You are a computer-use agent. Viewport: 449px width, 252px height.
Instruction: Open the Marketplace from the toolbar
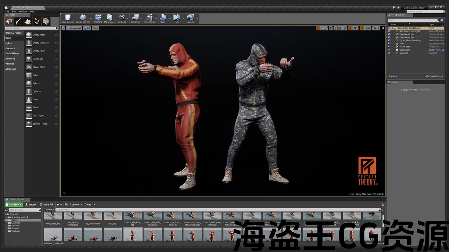pos(109,18)
